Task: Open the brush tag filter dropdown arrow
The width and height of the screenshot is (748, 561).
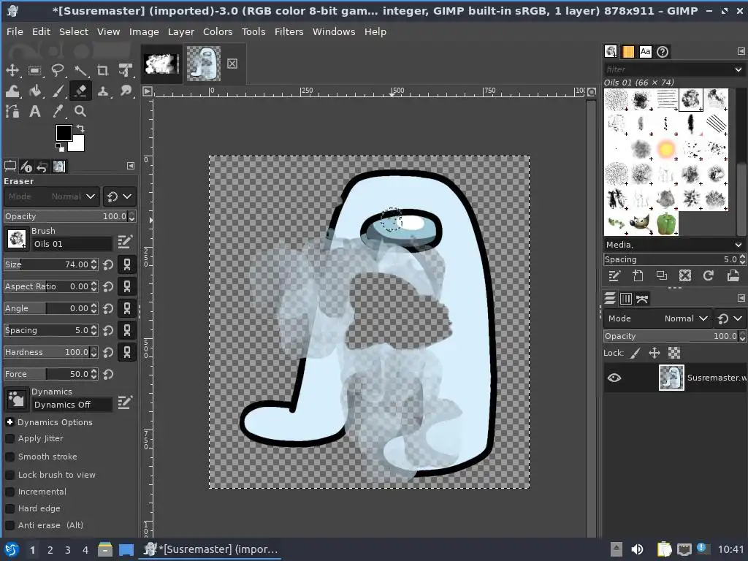Action: [739, 69]
